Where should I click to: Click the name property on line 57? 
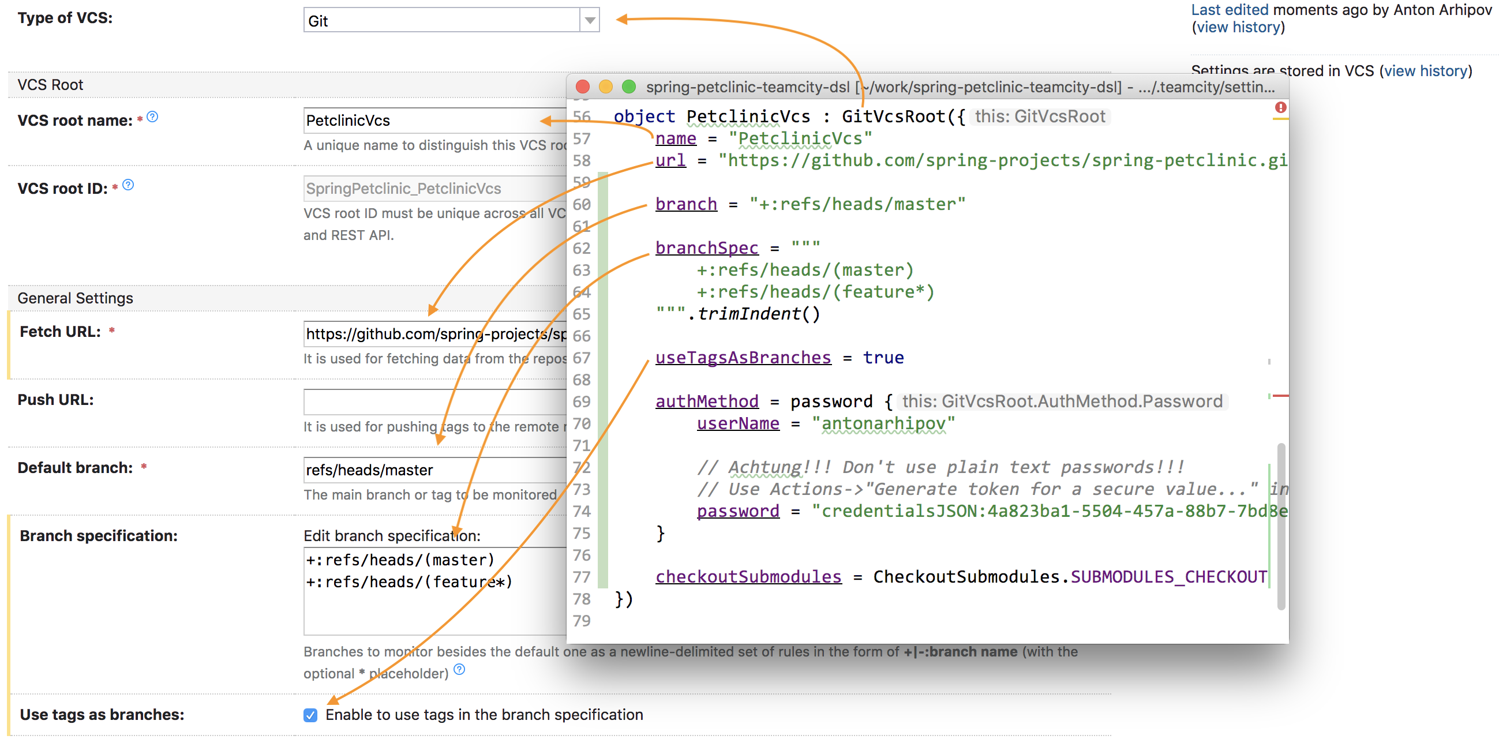point(676,138)
